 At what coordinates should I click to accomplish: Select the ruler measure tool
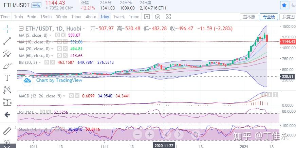7,131
